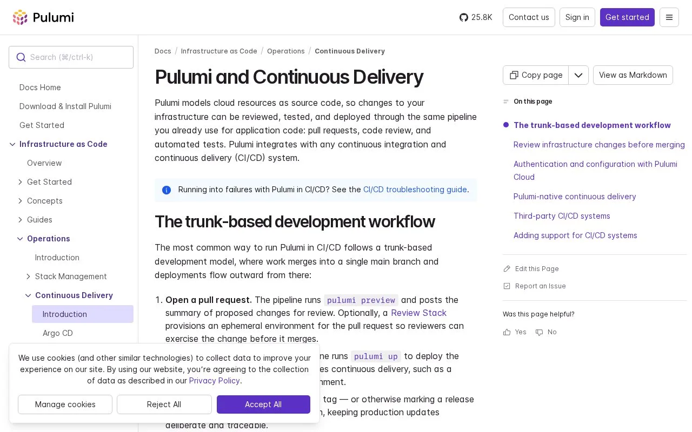
Task: Open the hamburger menu in the header
Action: (669, 17)
